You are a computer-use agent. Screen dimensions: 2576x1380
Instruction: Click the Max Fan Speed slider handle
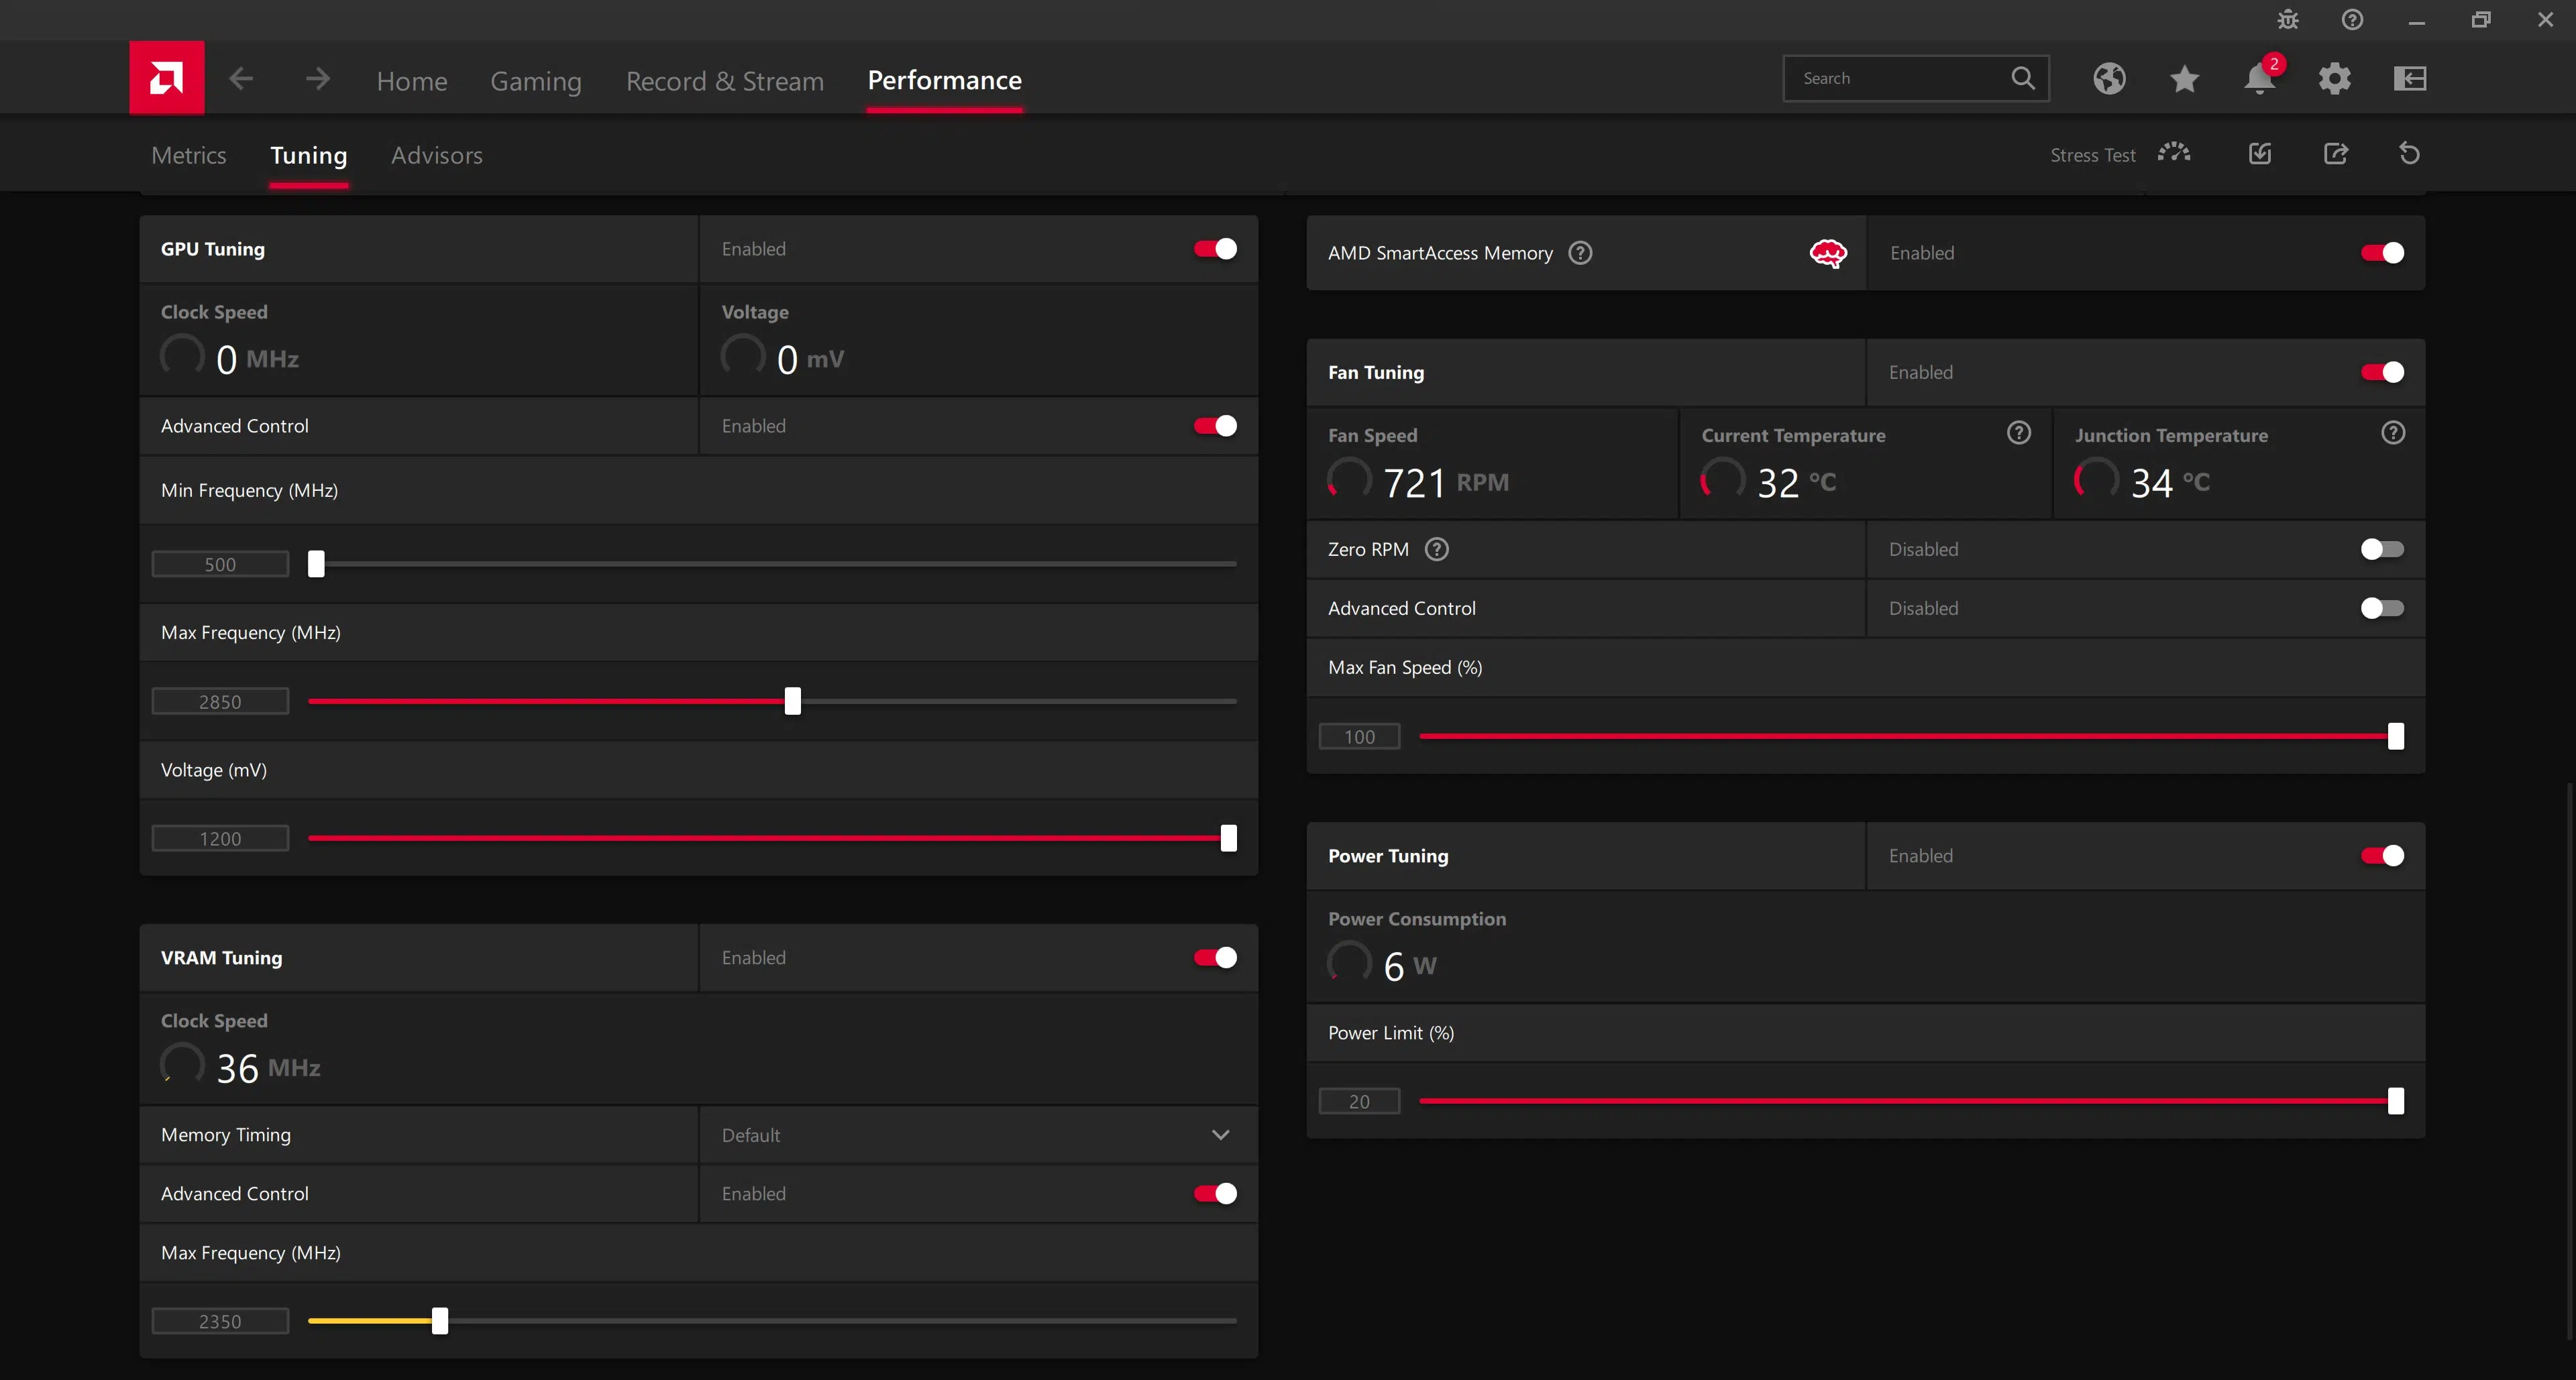pyautogui.click(x=2396, y=736)
